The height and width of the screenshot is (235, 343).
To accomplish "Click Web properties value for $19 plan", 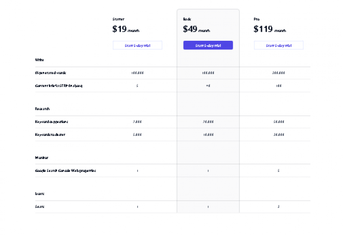I will [137, 171].
